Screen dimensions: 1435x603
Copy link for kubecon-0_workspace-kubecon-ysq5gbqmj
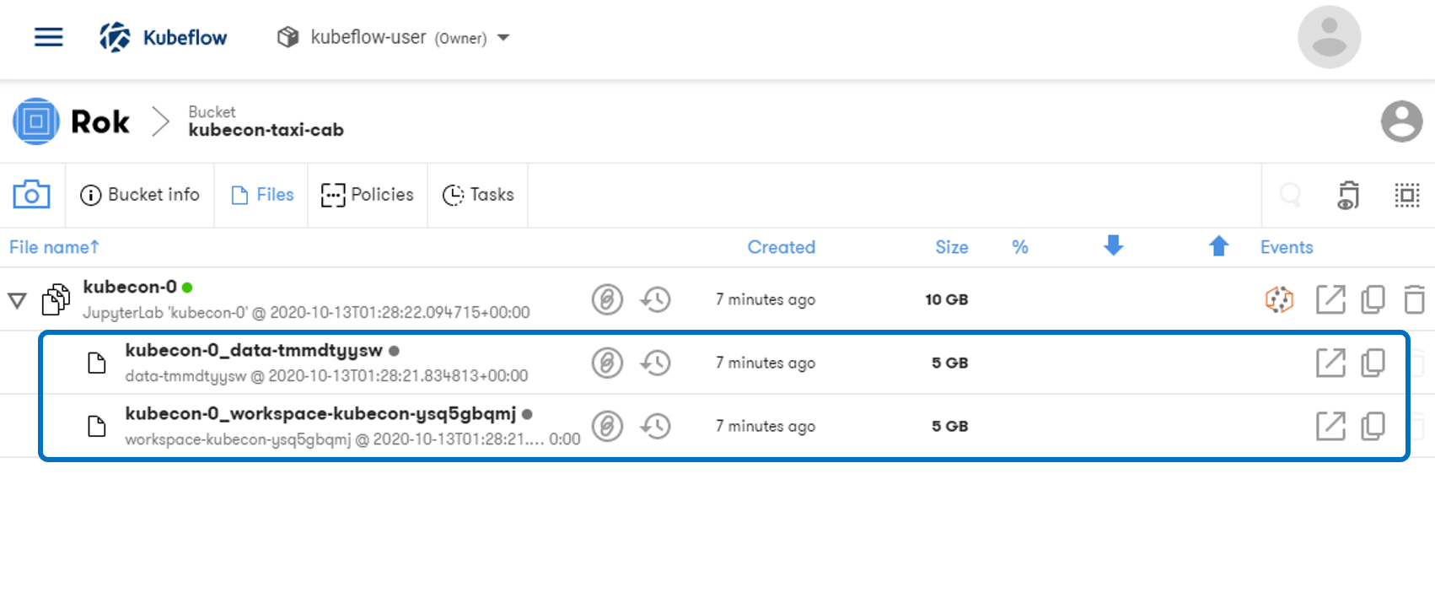pos(1373,426)
